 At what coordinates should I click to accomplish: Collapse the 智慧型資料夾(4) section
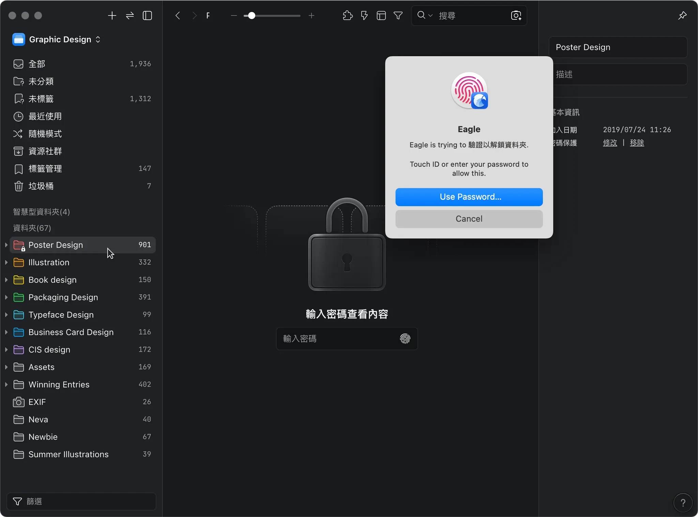41,212
